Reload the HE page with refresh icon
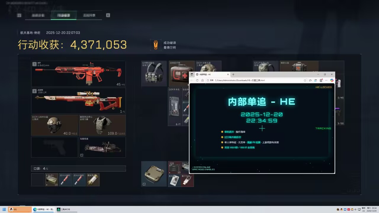379x213 pixels. click(197, 80)
